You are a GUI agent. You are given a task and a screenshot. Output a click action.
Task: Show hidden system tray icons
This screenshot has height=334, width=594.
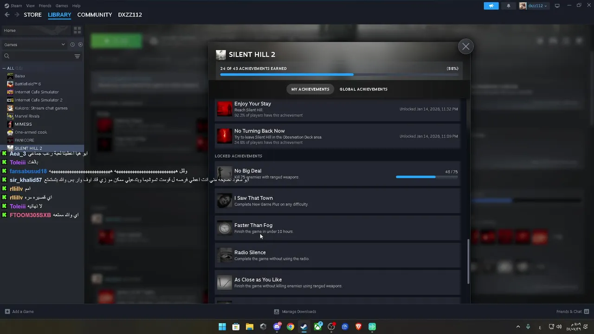(x=518, y=327)
